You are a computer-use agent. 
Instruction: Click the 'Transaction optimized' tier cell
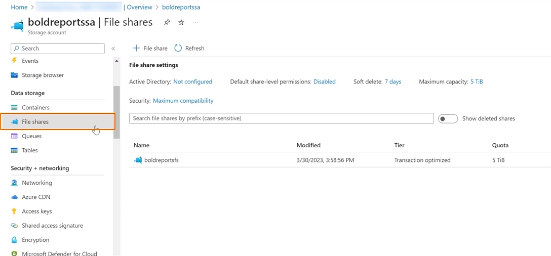pos(422,160)
